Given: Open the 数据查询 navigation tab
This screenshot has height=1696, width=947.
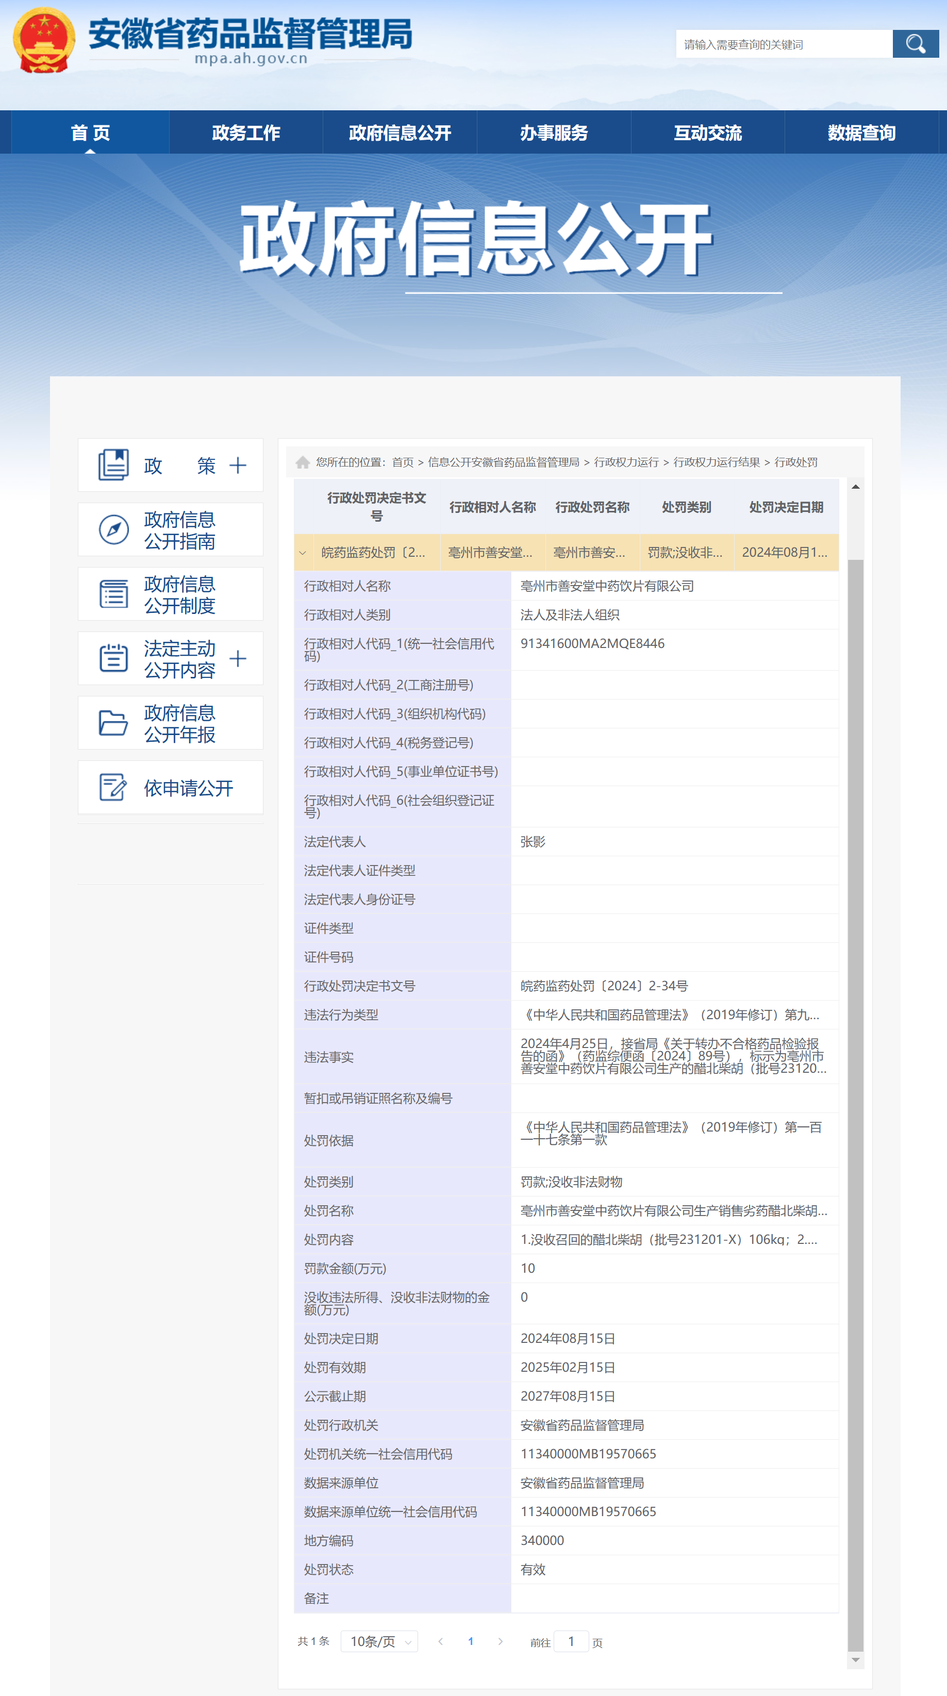Looking at the screenshot, I should point(861,132).
